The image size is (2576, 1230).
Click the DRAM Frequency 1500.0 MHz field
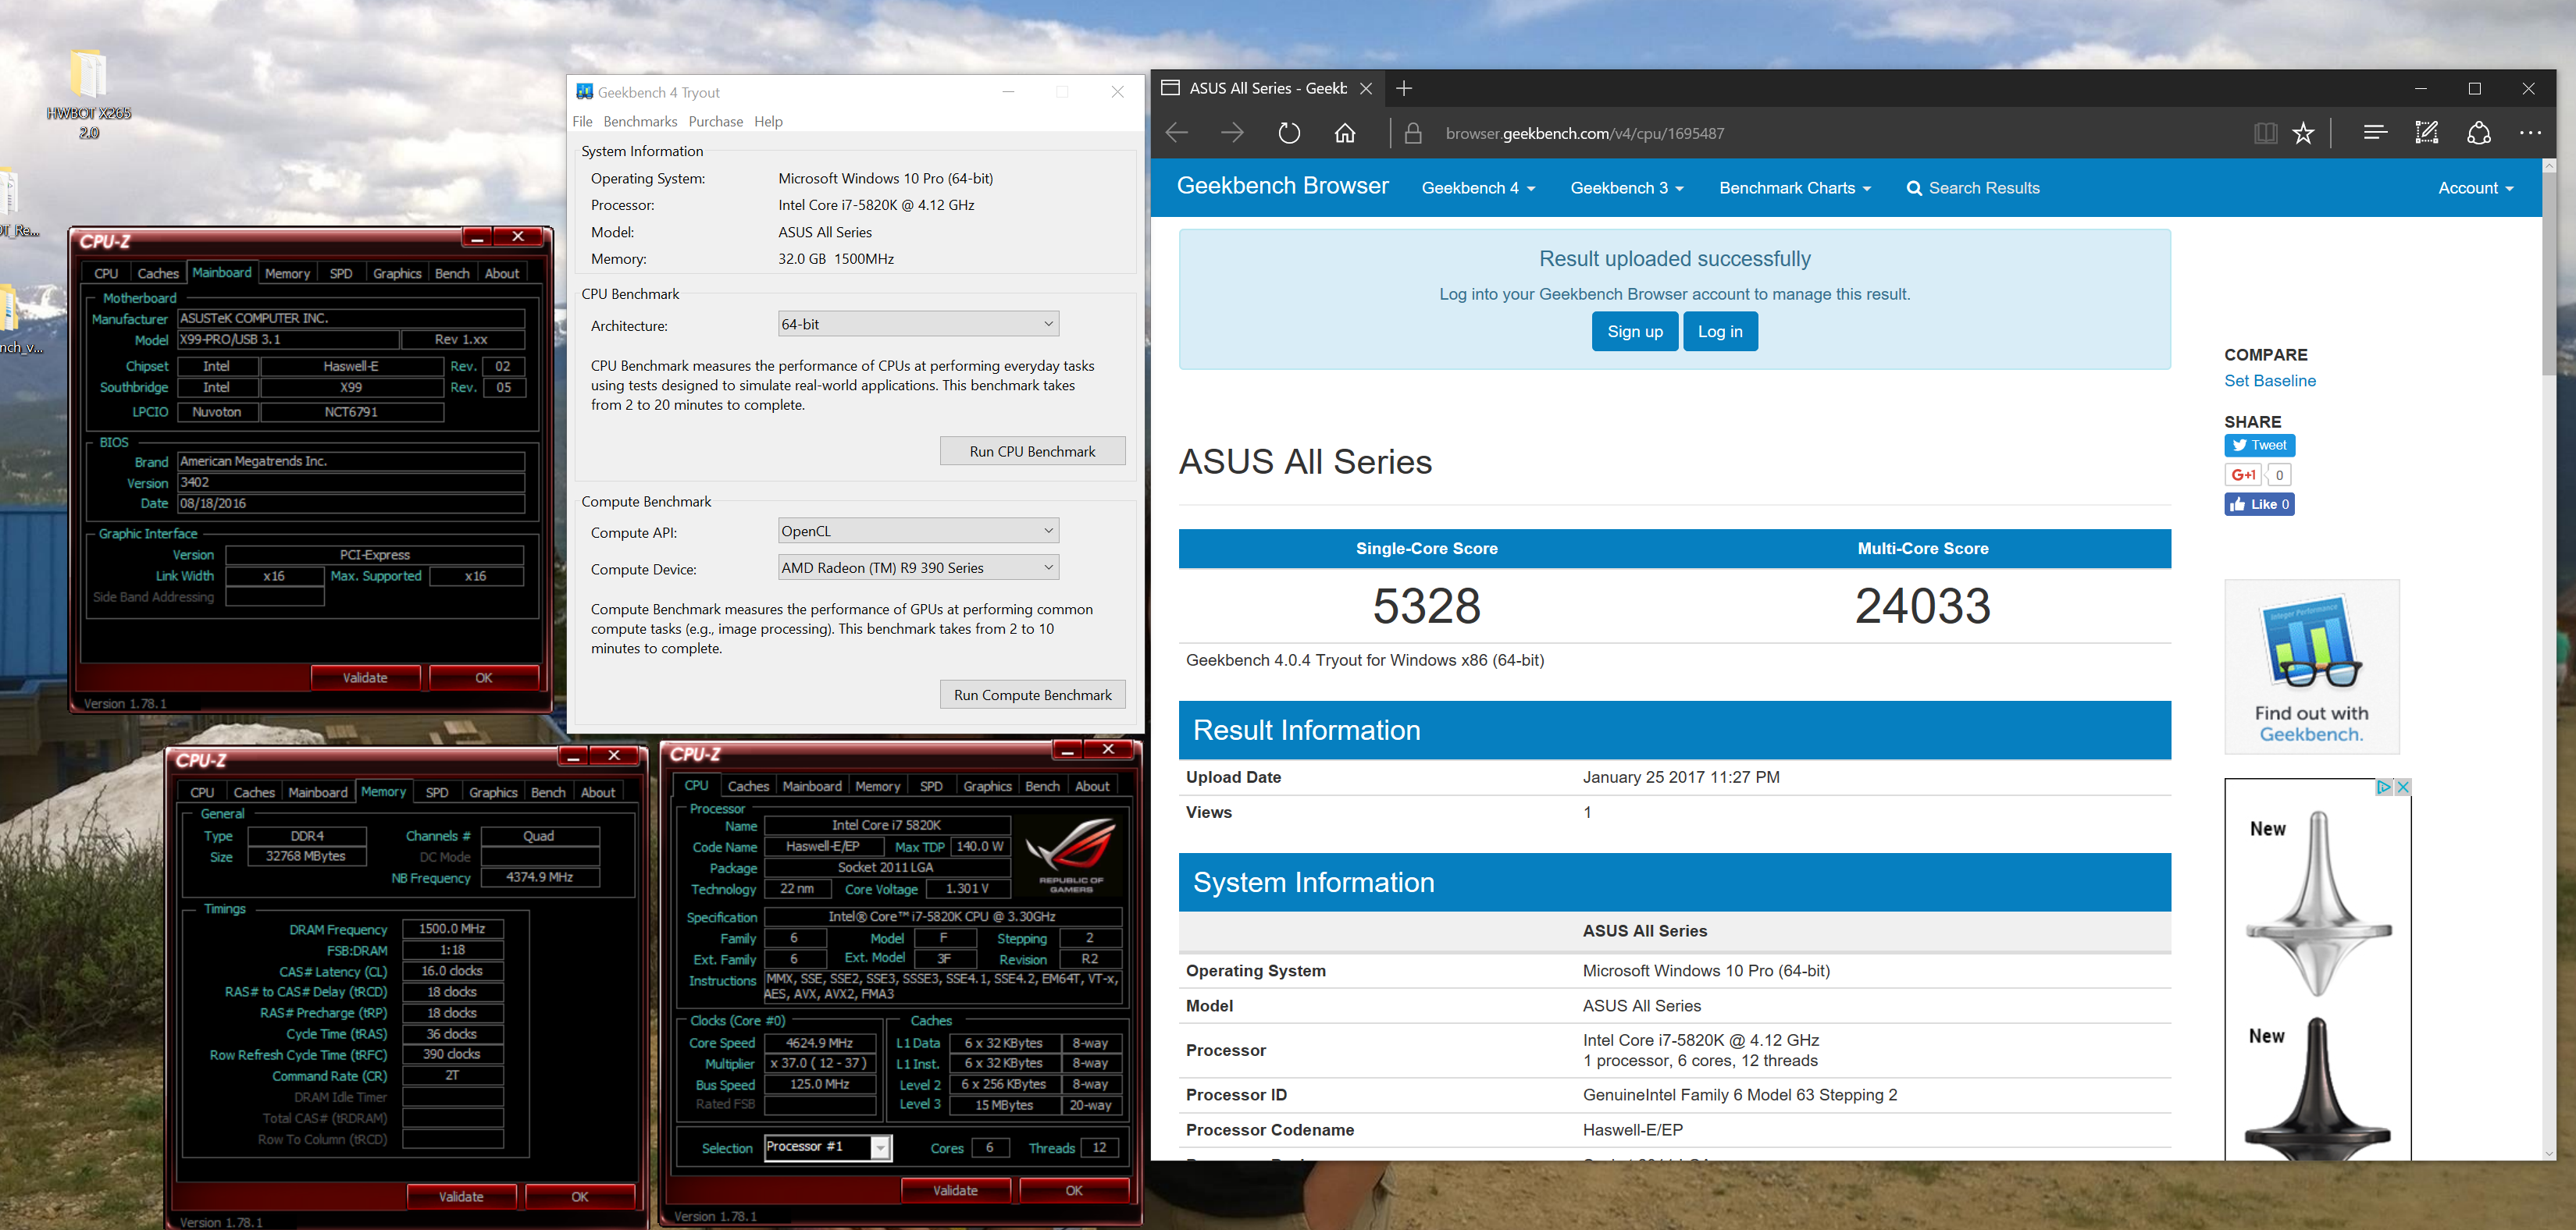[452, 928]
